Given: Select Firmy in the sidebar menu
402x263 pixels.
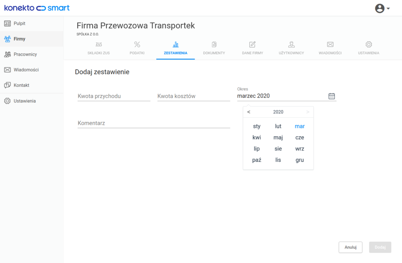Looking at the screenshot, I should pos(31,39).
